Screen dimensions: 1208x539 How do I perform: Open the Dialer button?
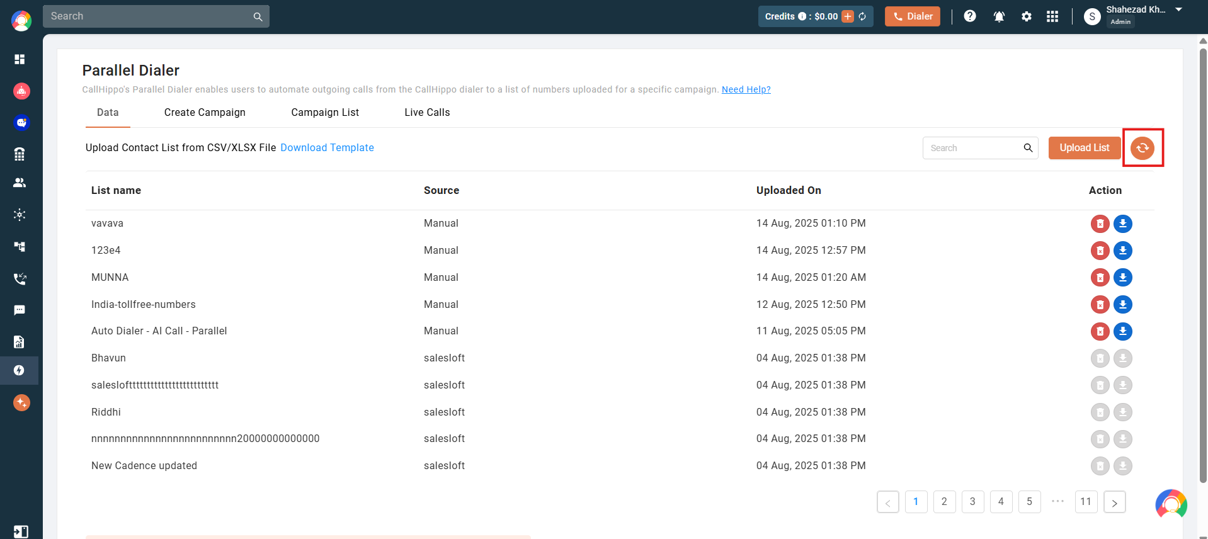pyautogui.click(x=913, y=16)
